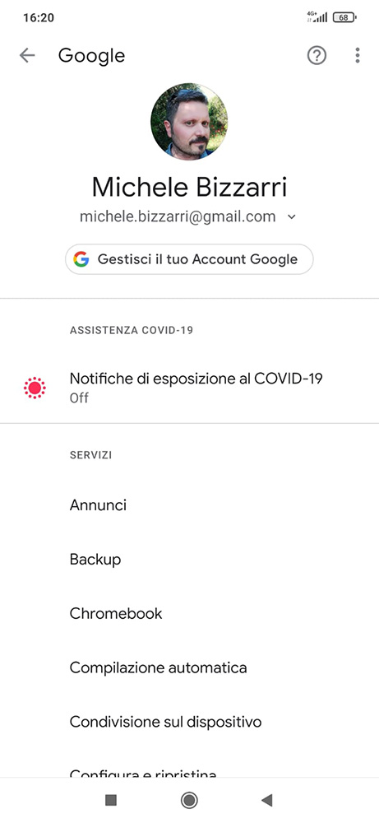Select Condivisione sul dispositivo
This screenshot has height=823, width=379.
189,722
